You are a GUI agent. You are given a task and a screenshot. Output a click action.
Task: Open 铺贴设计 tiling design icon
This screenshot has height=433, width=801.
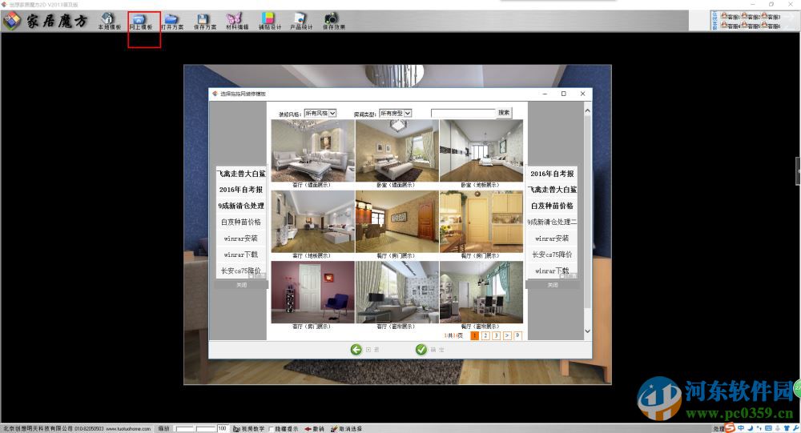point(269,21)
